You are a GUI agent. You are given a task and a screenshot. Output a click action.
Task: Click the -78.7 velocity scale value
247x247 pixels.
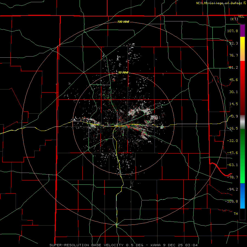pos(232,177)
